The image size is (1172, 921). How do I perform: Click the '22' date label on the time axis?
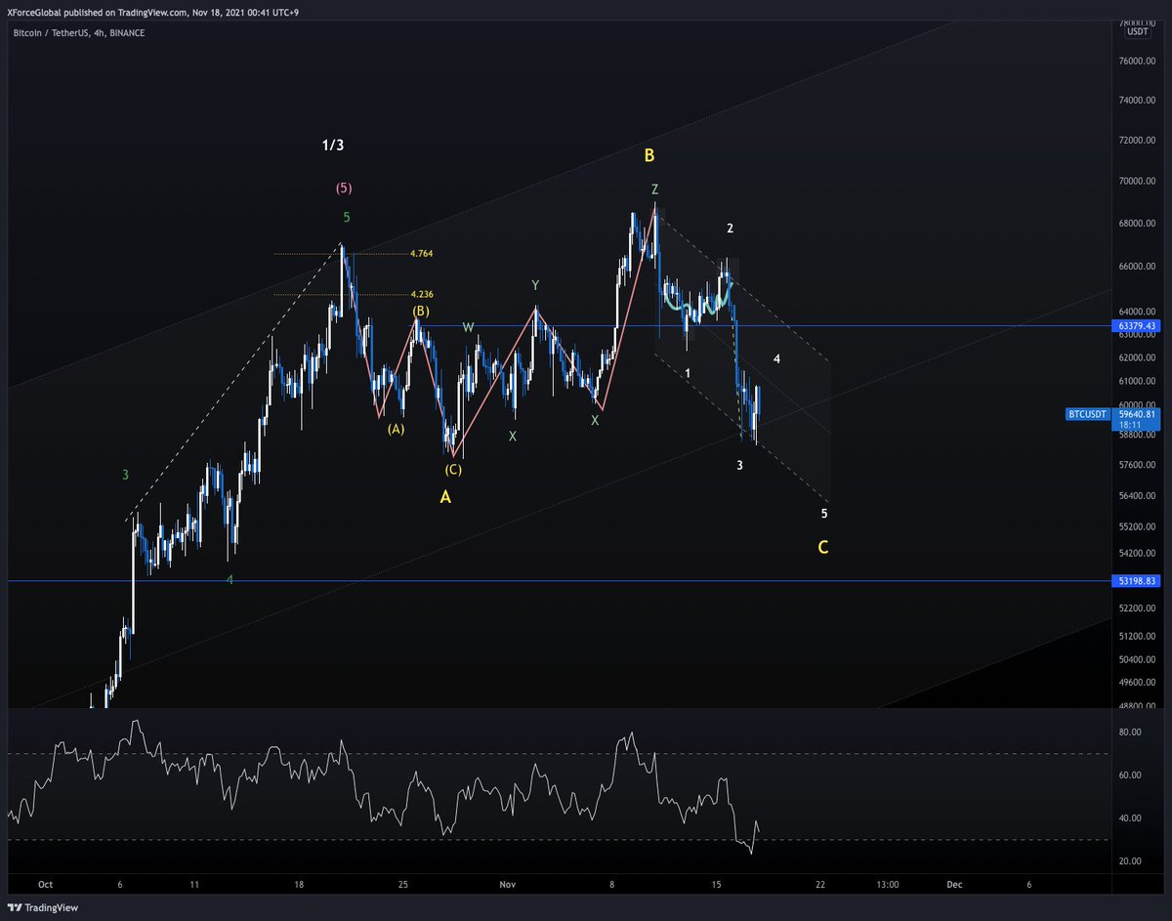820,884
